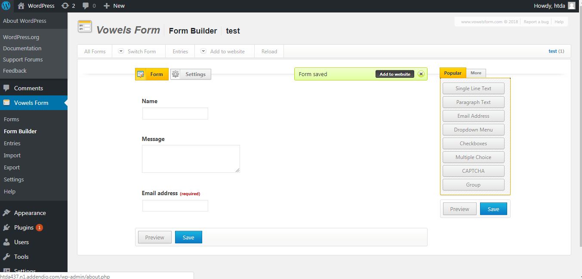Open the test (1) link at right

coord(557,51)
